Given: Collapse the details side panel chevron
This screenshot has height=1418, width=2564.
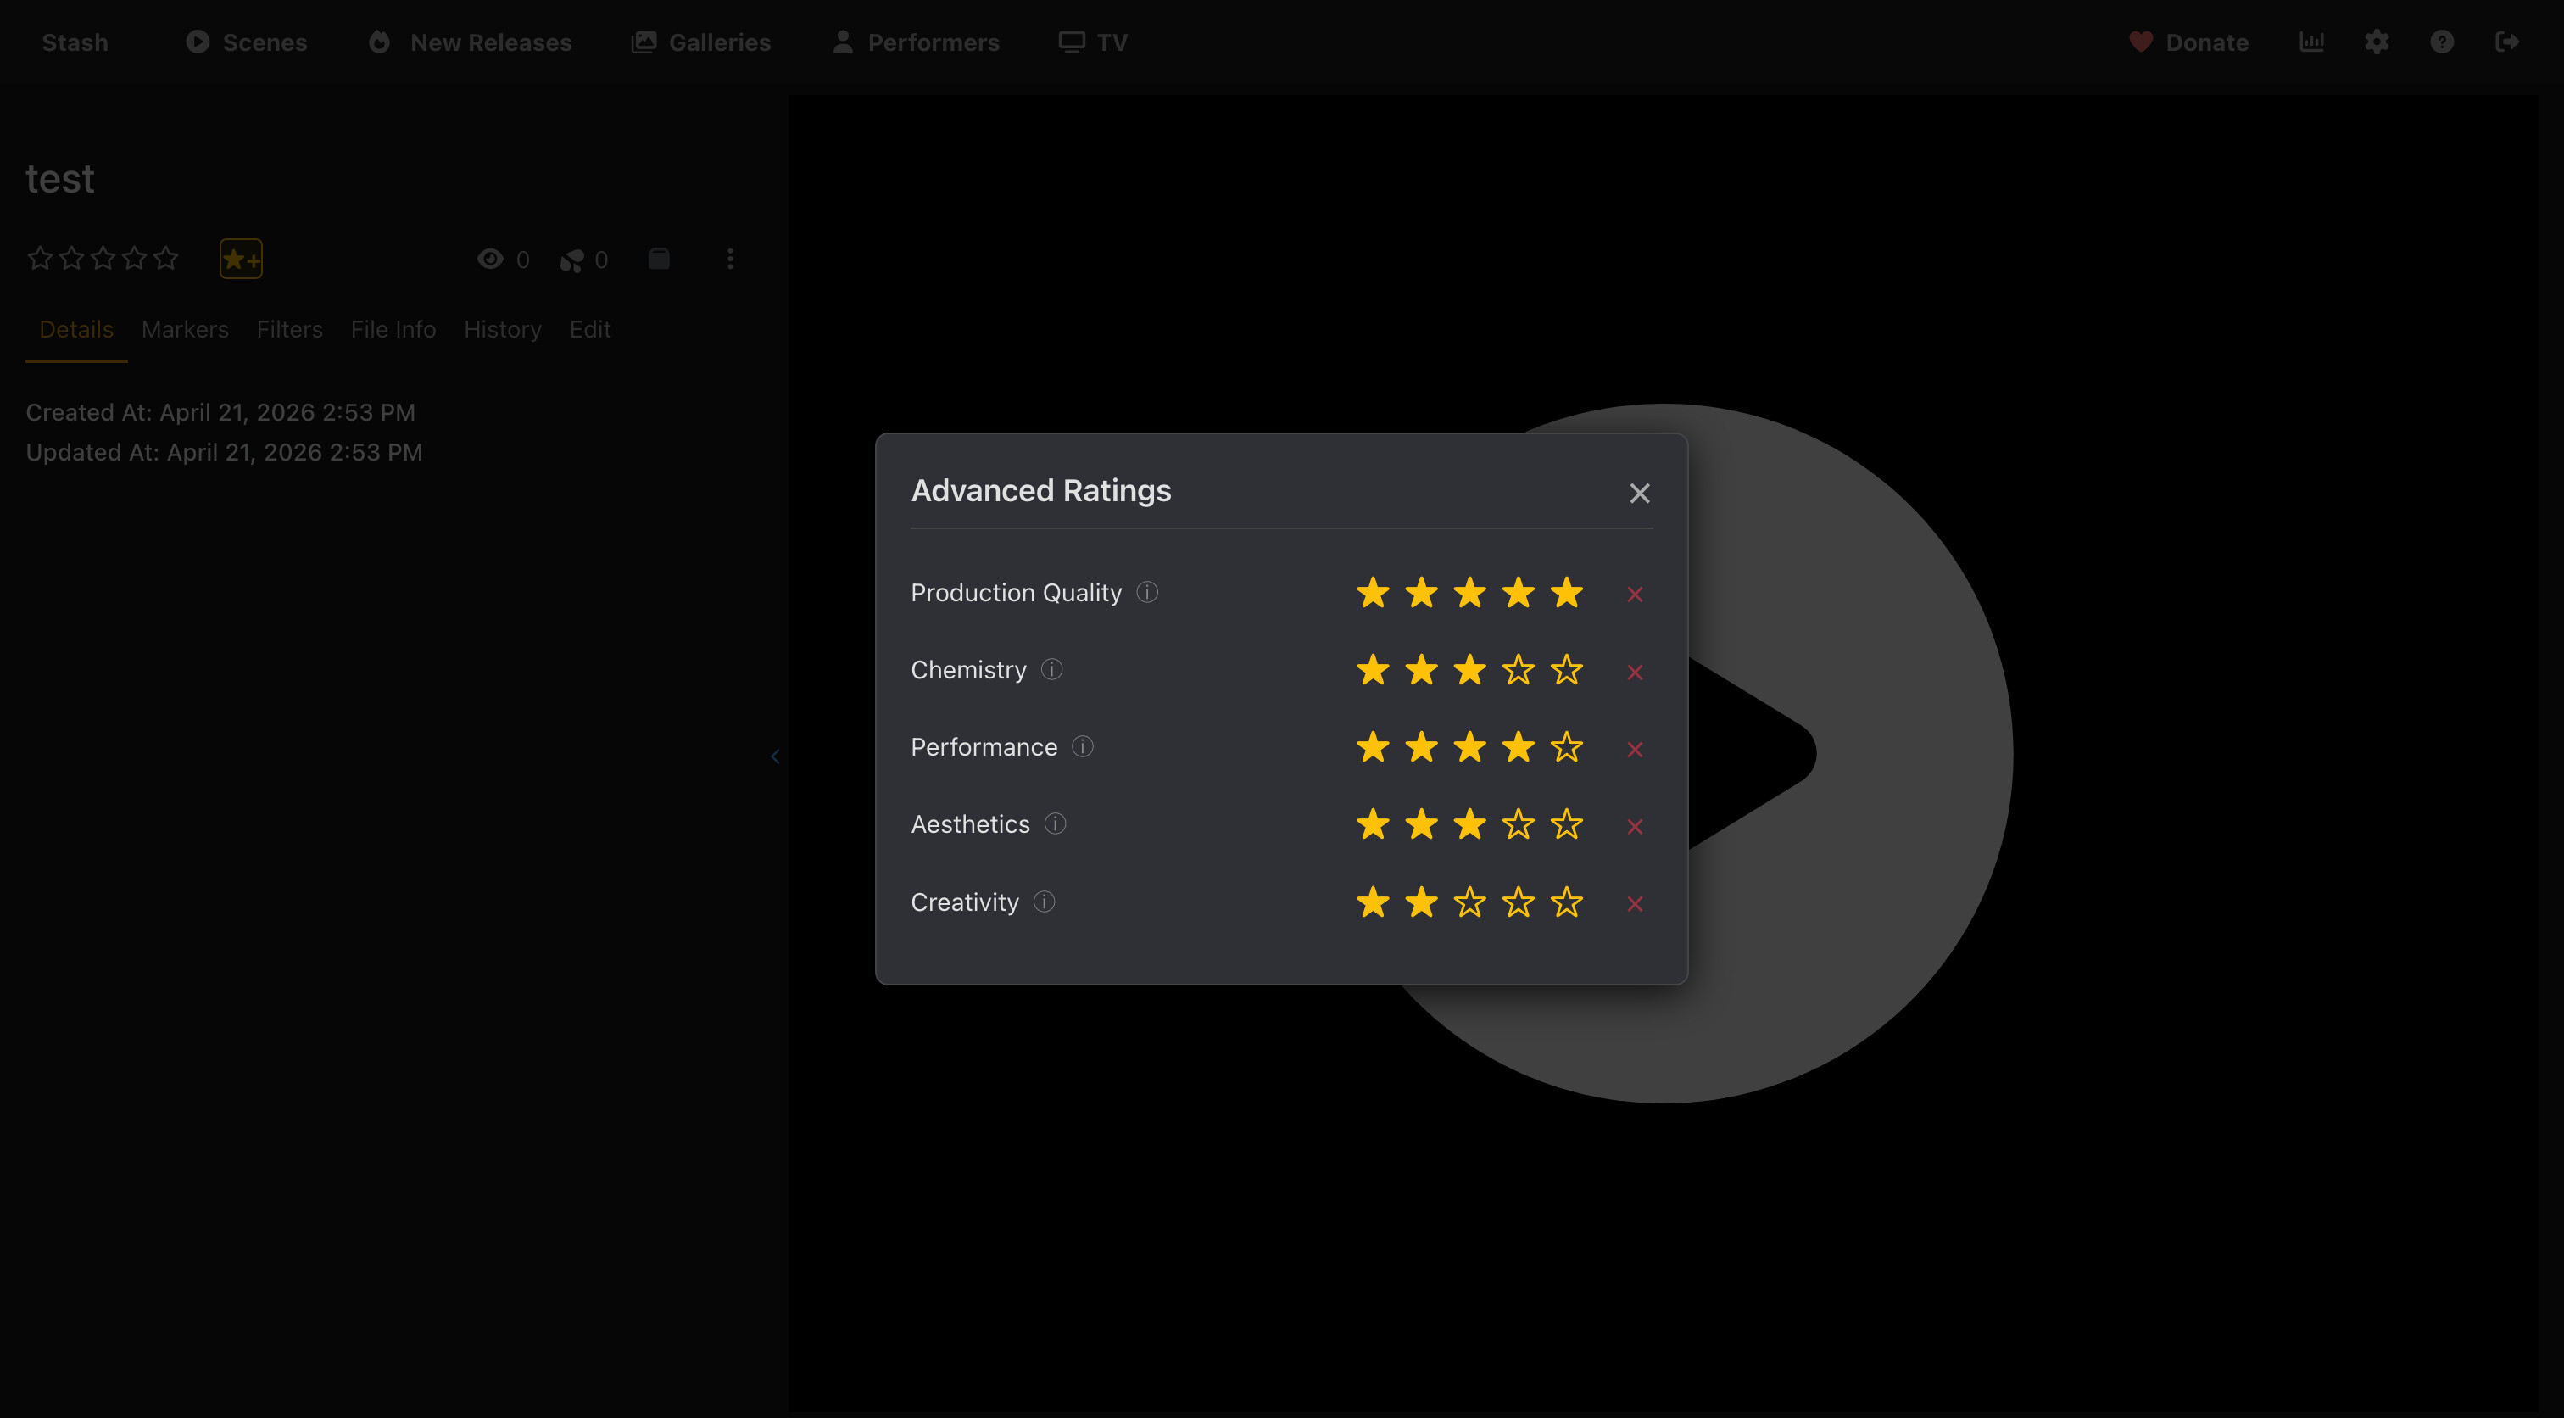Looking at the screenshot, I should [x=775, y=756].
